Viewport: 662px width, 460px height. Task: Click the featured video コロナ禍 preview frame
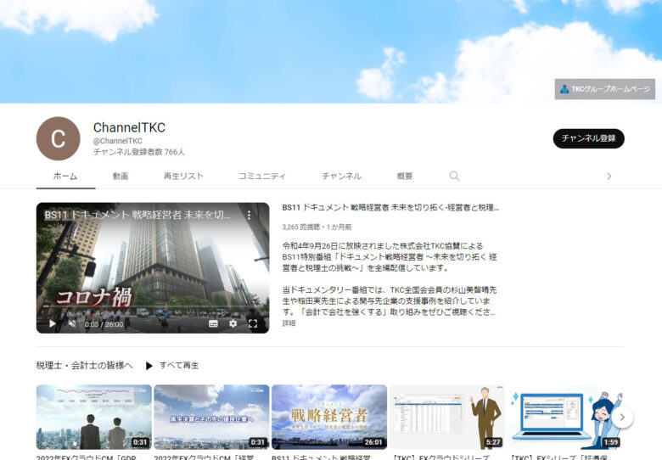click(153, 268)
